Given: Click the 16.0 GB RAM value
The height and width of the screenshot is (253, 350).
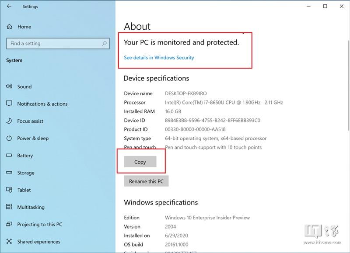Looking at the screenshot, I should [x=173, y=111].
